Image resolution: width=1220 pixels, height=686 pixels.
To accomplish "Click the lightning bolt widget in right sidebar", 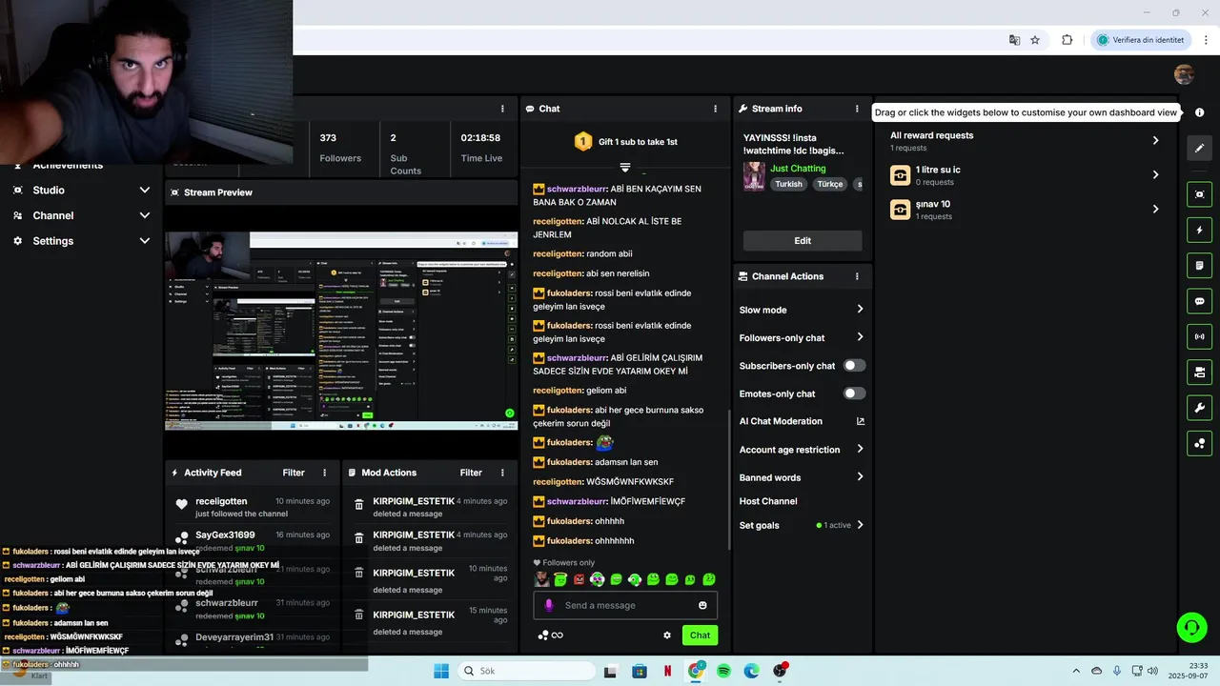I will click(x=1199, y=230).
